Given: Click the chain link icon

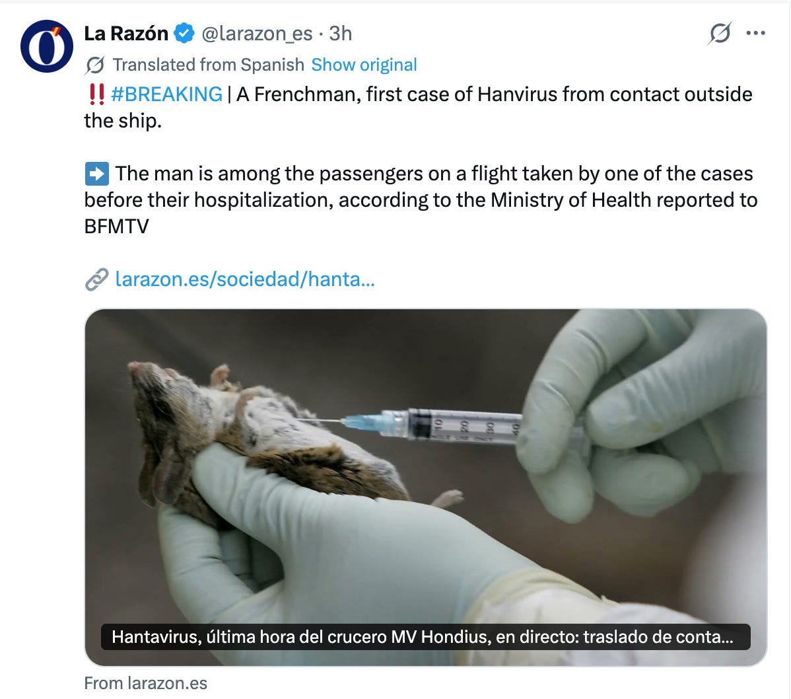Looking at the screenshot, I should [x=97, y=279].
